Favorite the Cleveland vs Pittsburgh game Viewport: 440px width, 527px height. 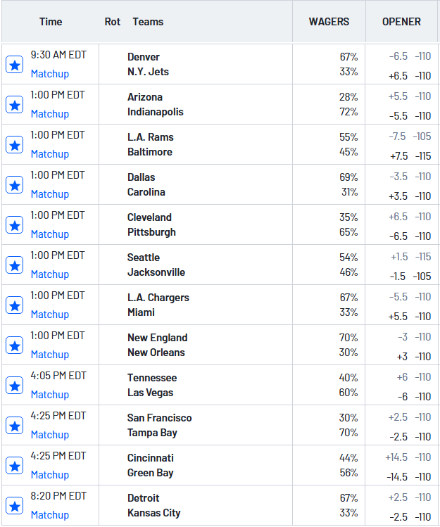click(x=14, y=225)
